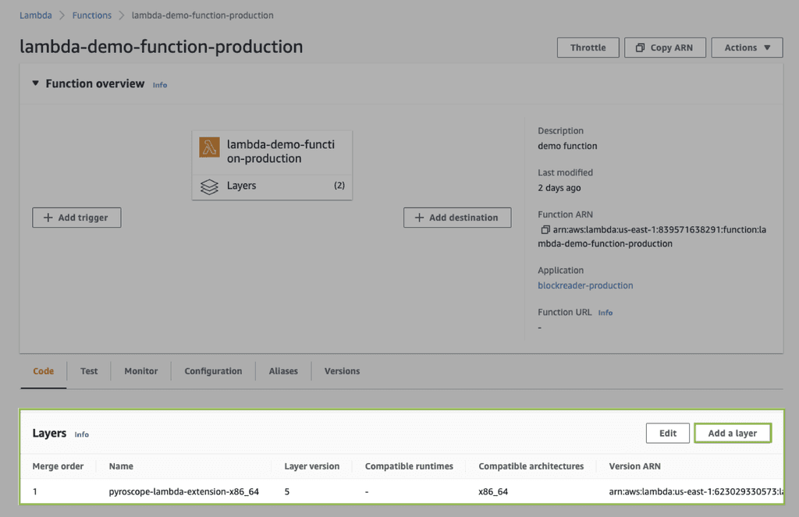799x517 pixels.
Task: Open the blockreader-production application link
Action: click(585, 285)
